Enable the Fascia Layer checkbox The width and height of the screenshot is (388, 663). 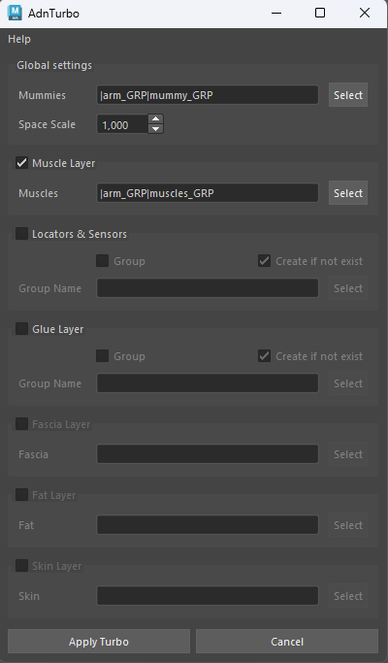21,423
